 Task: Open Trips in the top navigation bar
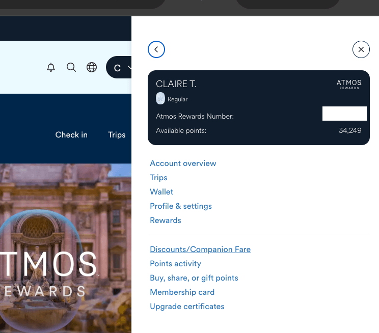(117, 135)
